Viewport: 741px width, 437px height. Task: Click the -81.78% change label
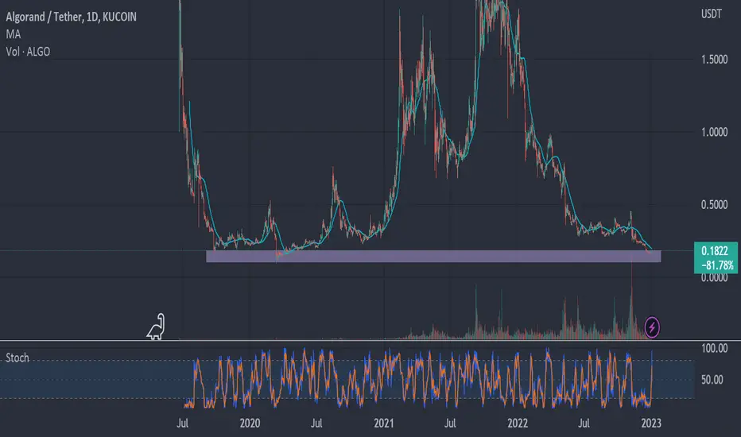(716, 265)
